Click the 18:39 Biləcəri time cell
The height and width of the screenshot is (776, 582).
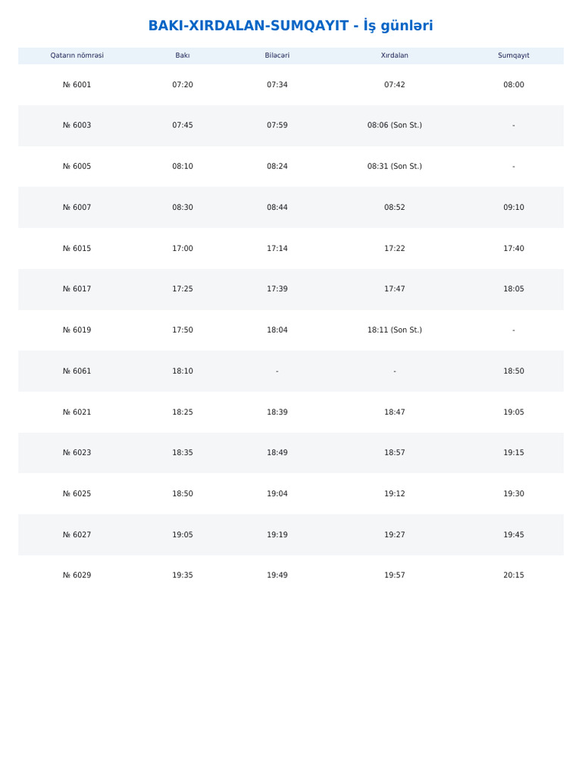(x=277, y=412)
